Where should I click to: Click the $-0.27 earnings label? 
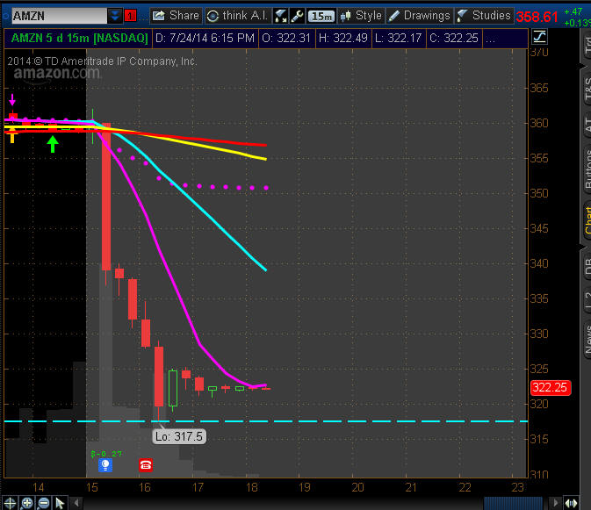point(106,454)
